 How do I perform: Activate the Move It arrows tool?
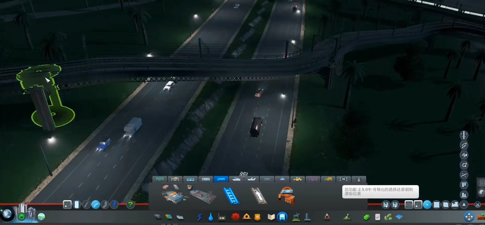[469, 217]
